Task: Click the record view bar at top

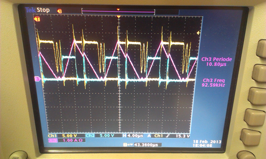Action: tap(118, 11)
